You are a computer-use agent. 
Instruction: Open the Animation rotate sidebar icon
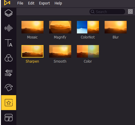tap(9, 88)
